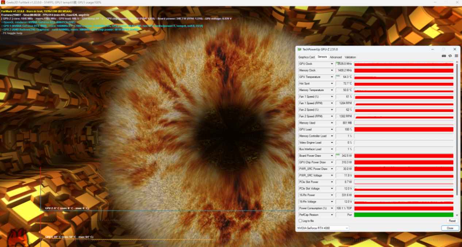Image resolution: width=462 pixels, height=247 pixels.
Task: Expand the GPU Clock sensor dropdown
Action: (332, 64)
